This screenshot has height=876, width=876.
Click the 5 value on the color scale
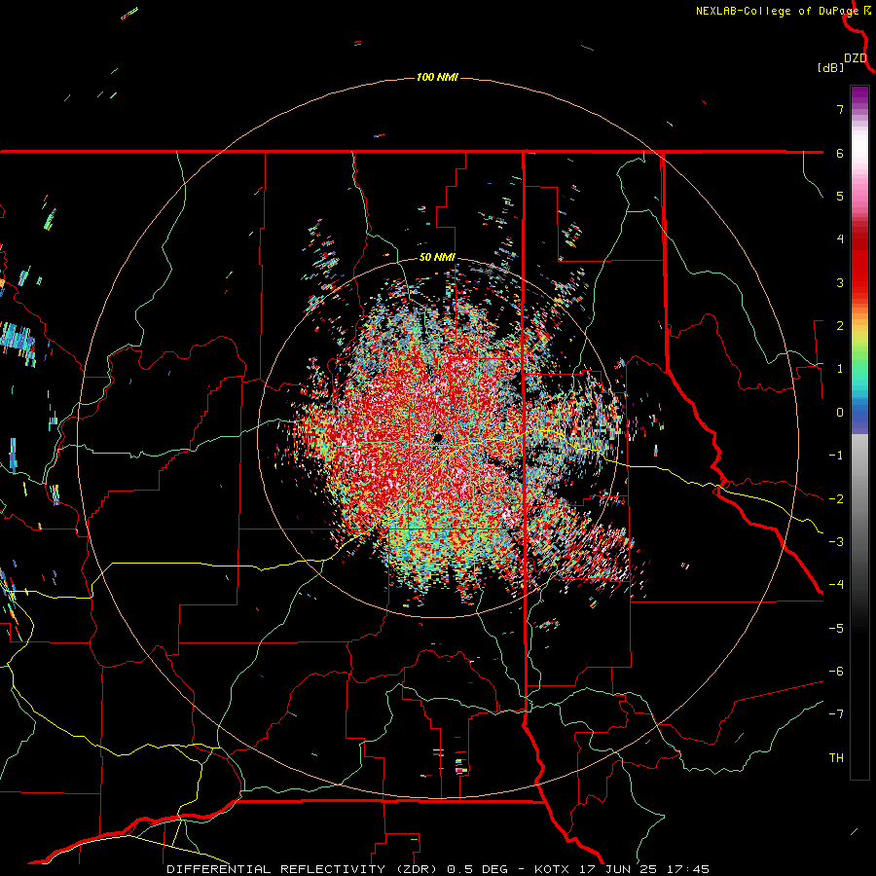[x=840, y=196]
